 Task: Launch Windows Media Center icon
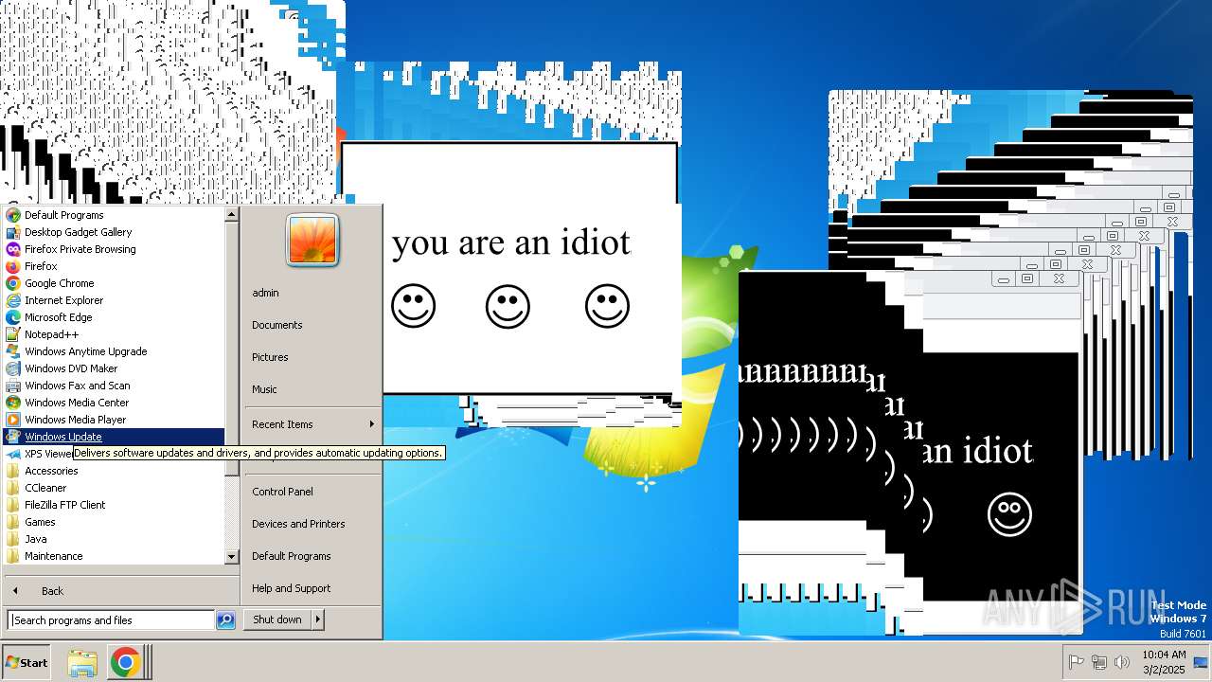click(x=13, y=403)
